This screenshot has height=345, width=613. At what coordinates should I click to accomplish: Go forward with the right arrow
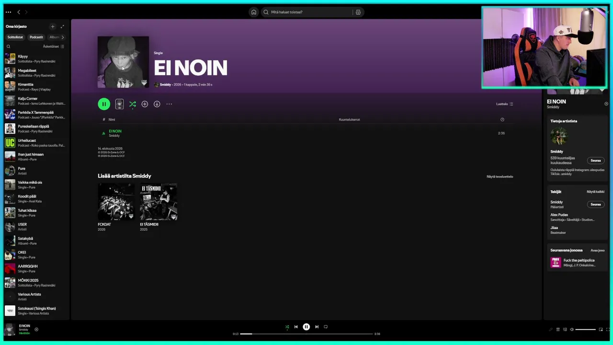pyautogui.click(x=26, y=12)
